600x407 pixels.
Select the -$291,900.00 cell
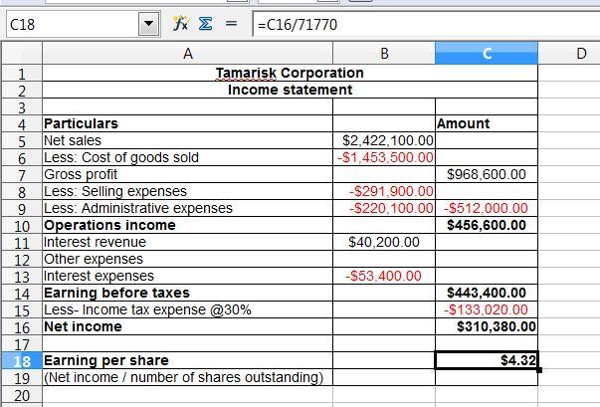384,191
